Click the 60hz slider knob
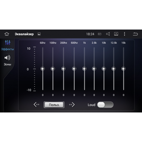 (43, 69)
